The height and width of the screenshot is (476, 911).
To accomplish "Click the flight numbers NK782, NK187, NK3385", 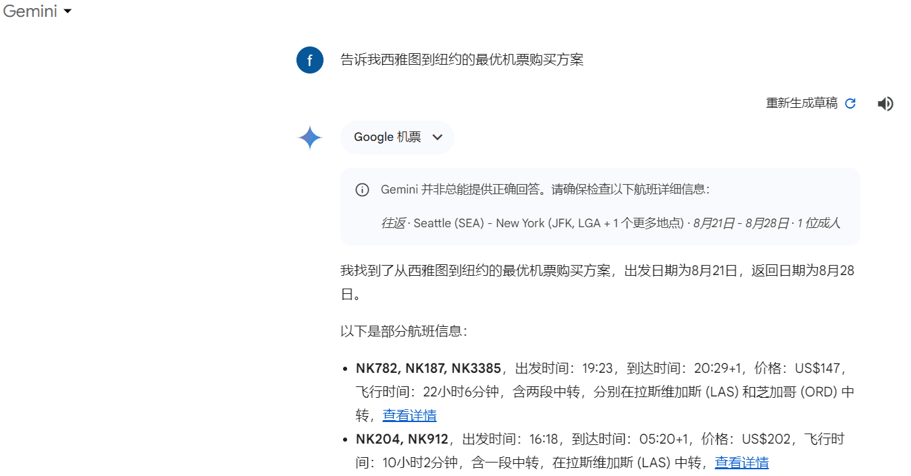I will (428, 368).
